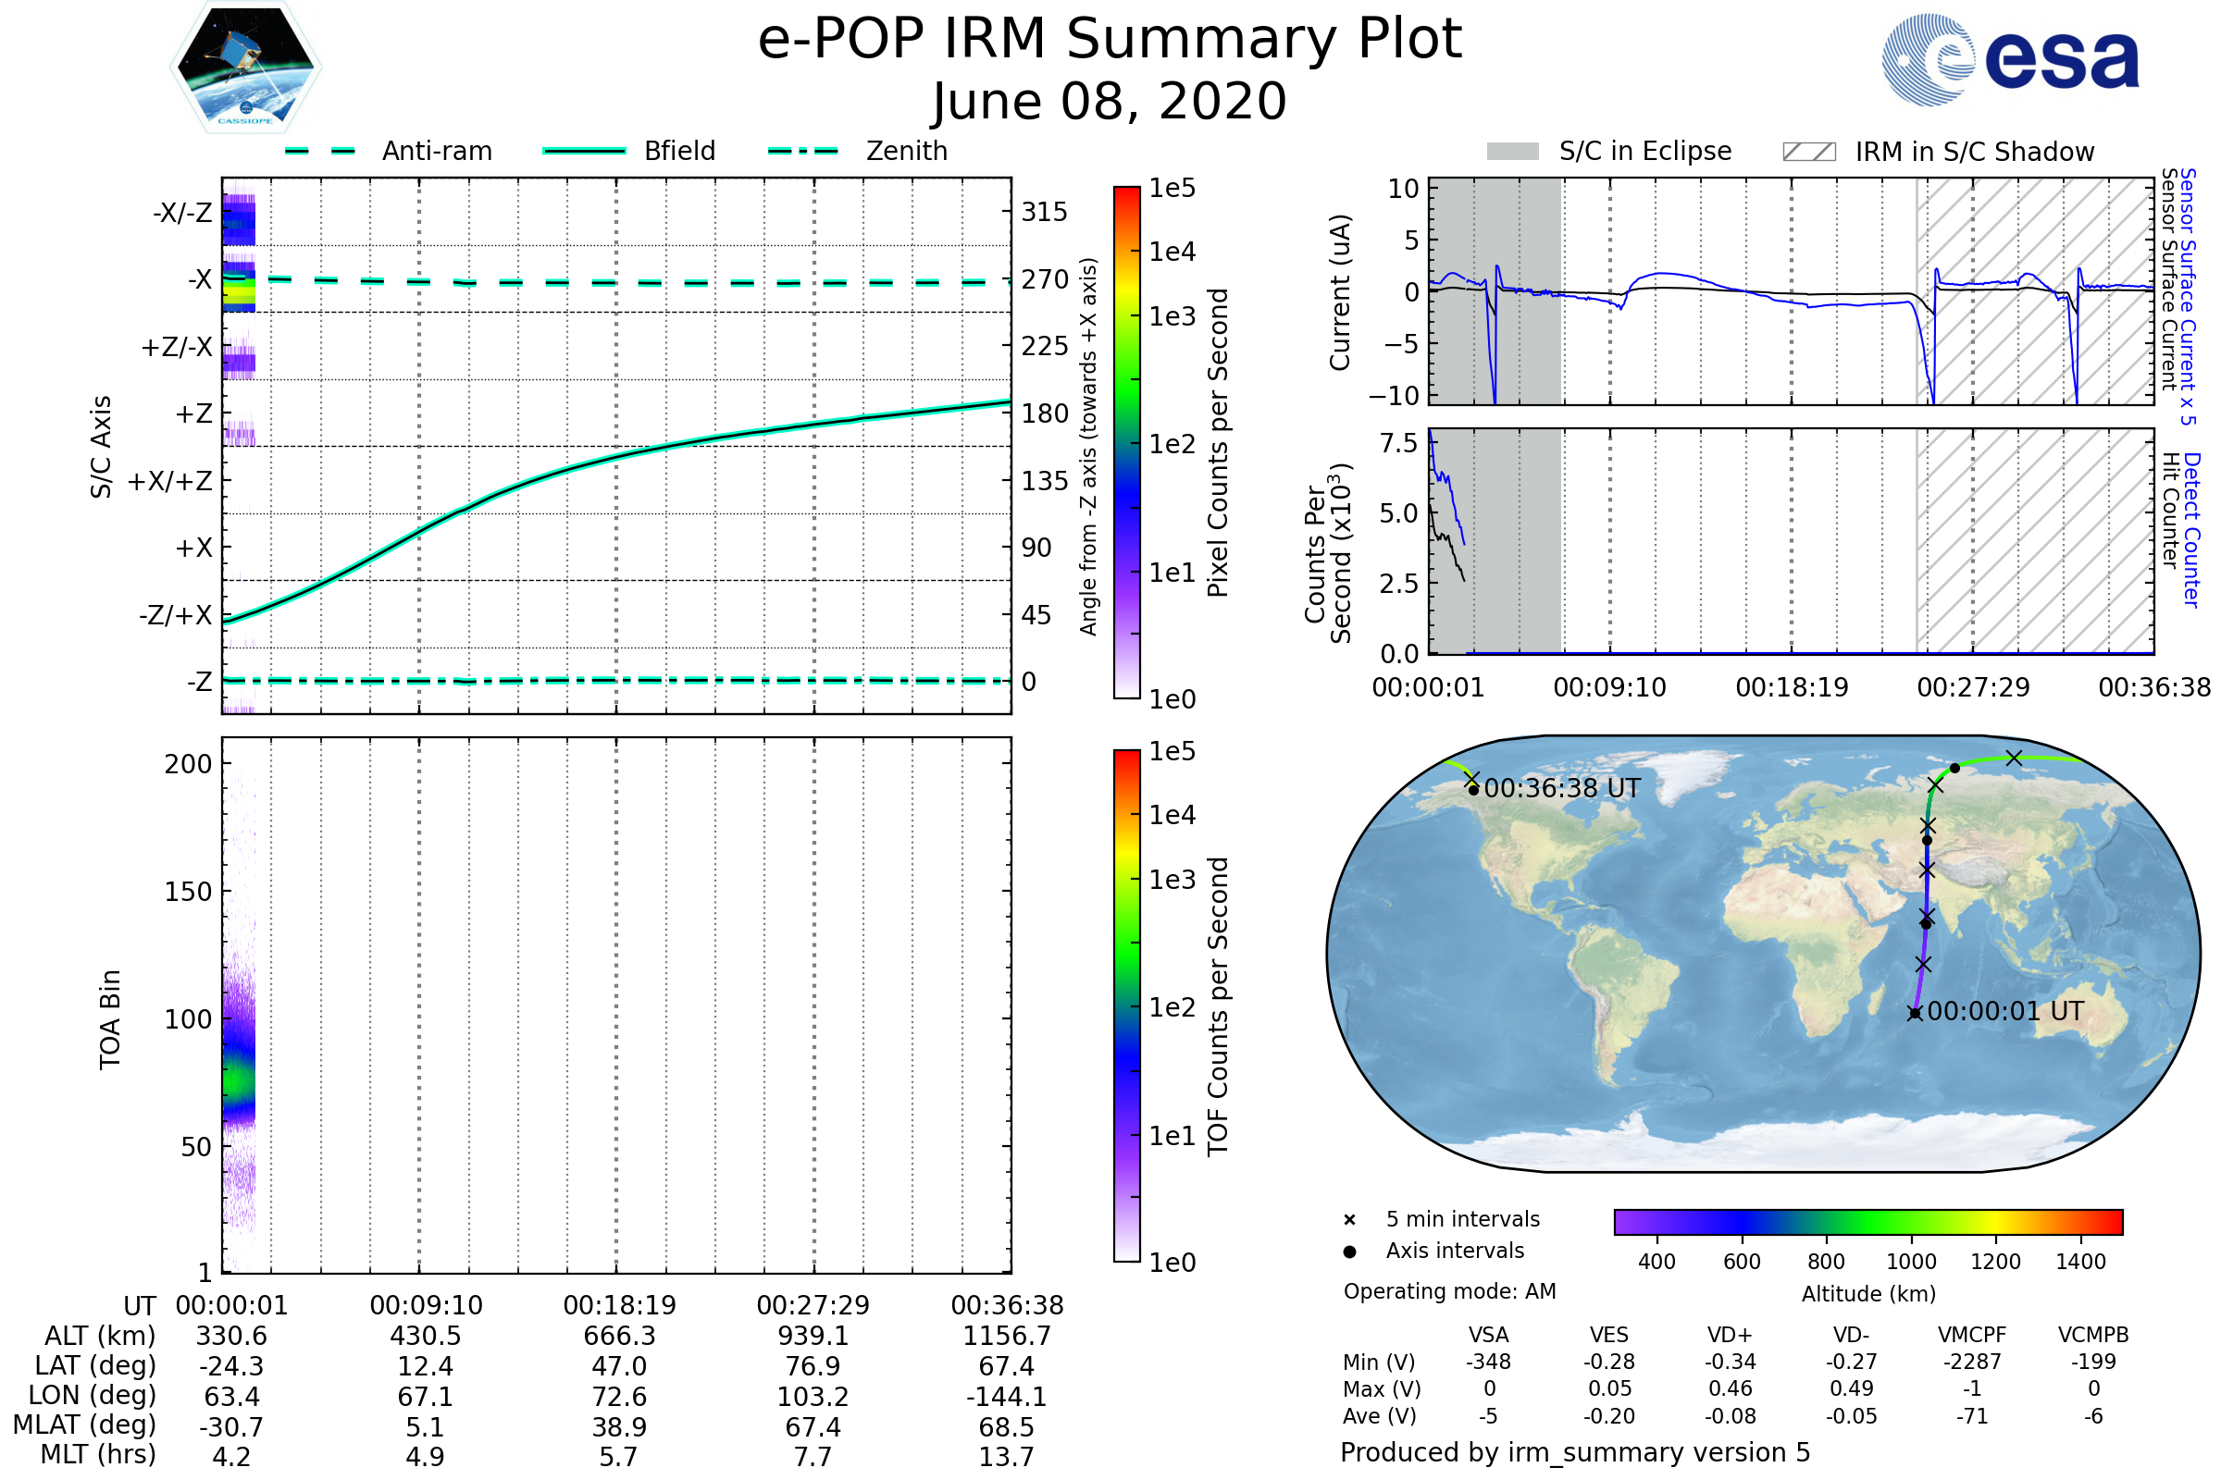Click the e-POP IRM Summary Plot title

point(1110,40)
